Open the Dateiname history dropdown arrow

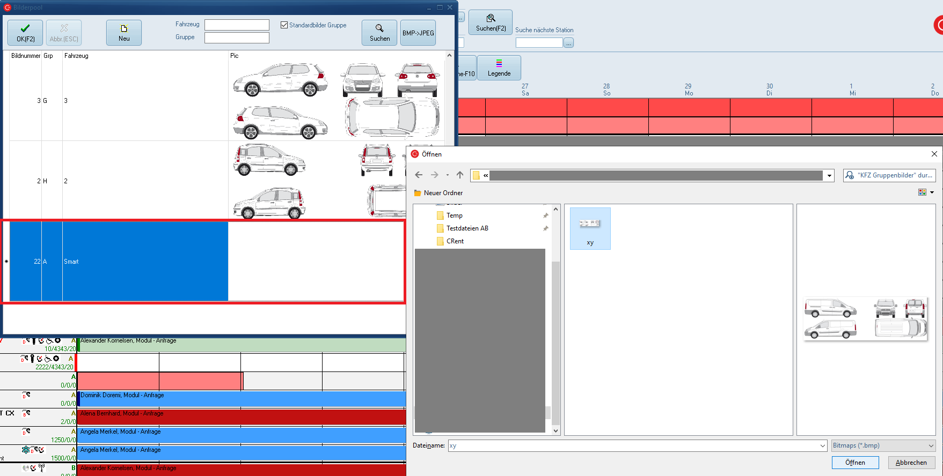[823, 445]
